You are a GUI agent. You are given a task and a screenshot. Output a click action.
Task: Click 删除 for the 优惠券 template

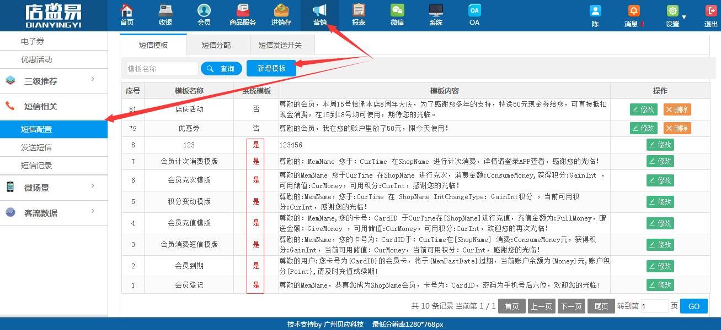pyautogui.click(x=677, y=128)
